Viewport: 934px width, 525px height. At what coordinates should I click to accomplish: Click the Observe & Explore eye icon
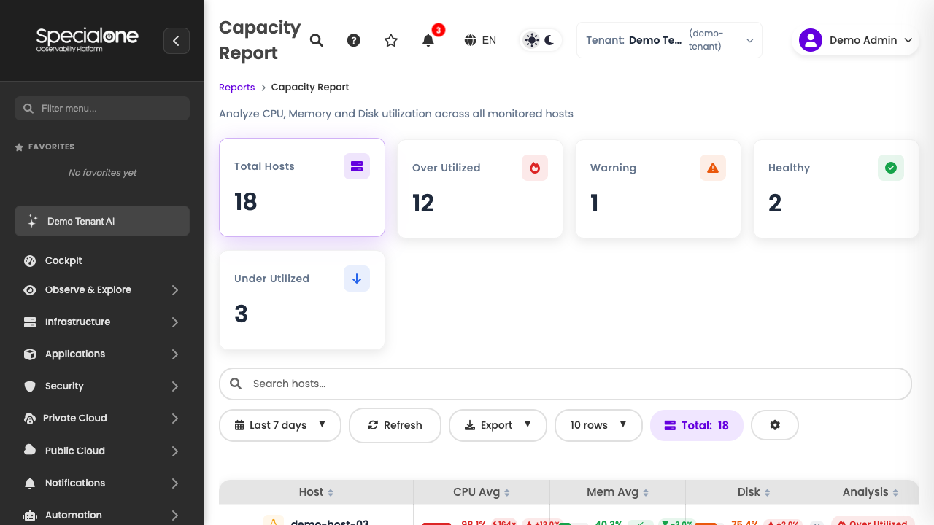coord(30,290)
